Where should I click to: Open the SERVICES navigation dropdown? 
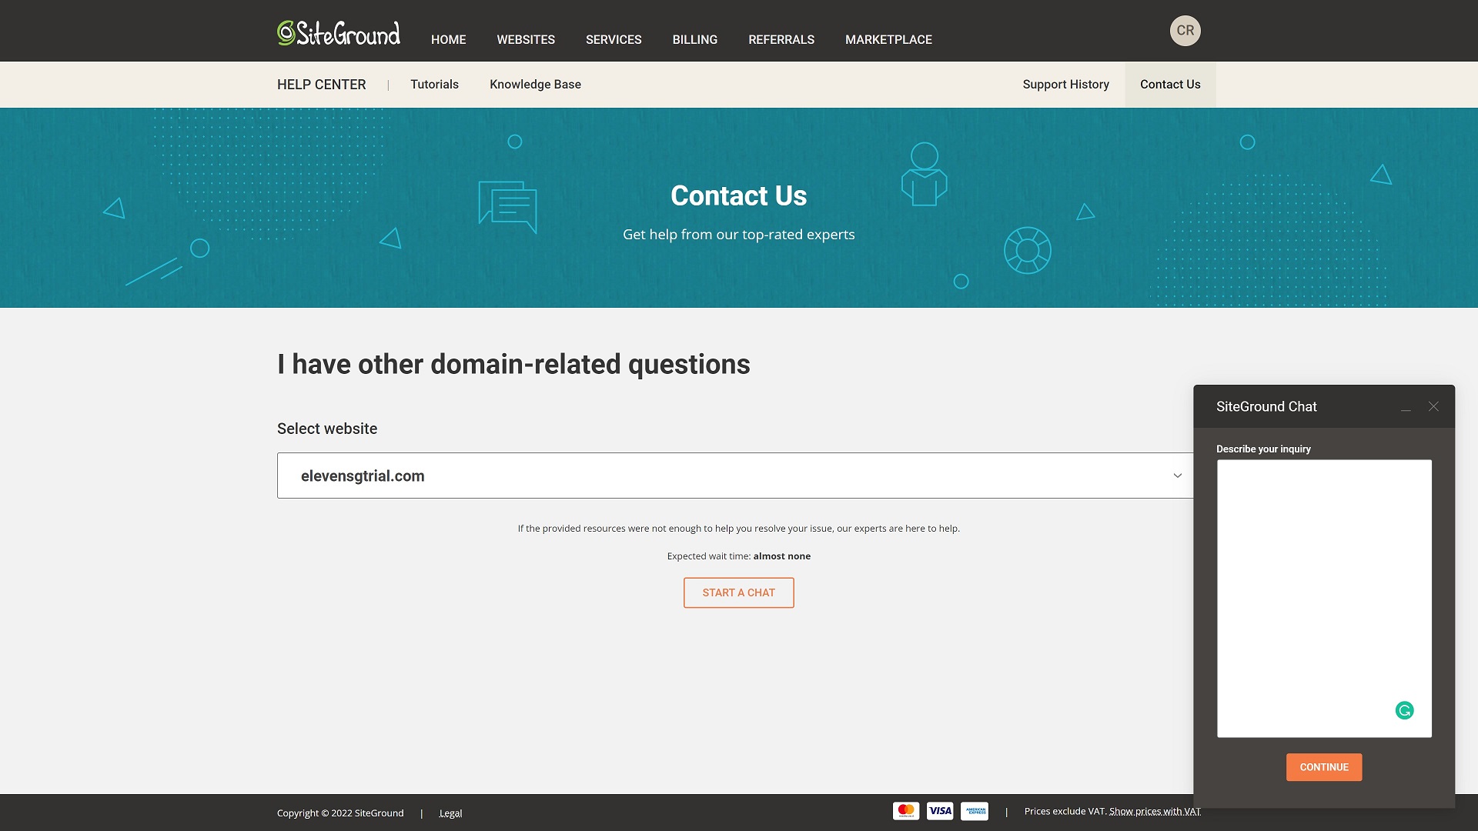pos(613,39)
